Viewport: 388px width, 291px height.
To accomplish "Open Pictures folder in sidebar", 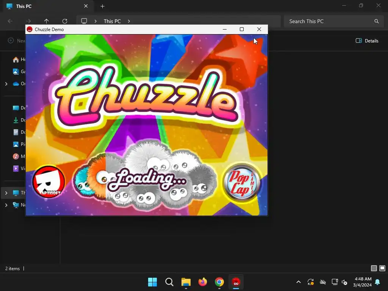I will [x=19, y=144].
